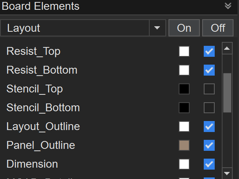The width and height of the screenshot is (239, 179).
Task: Open the Resist_Top white color swatch
Action: (x=184, y=51)
